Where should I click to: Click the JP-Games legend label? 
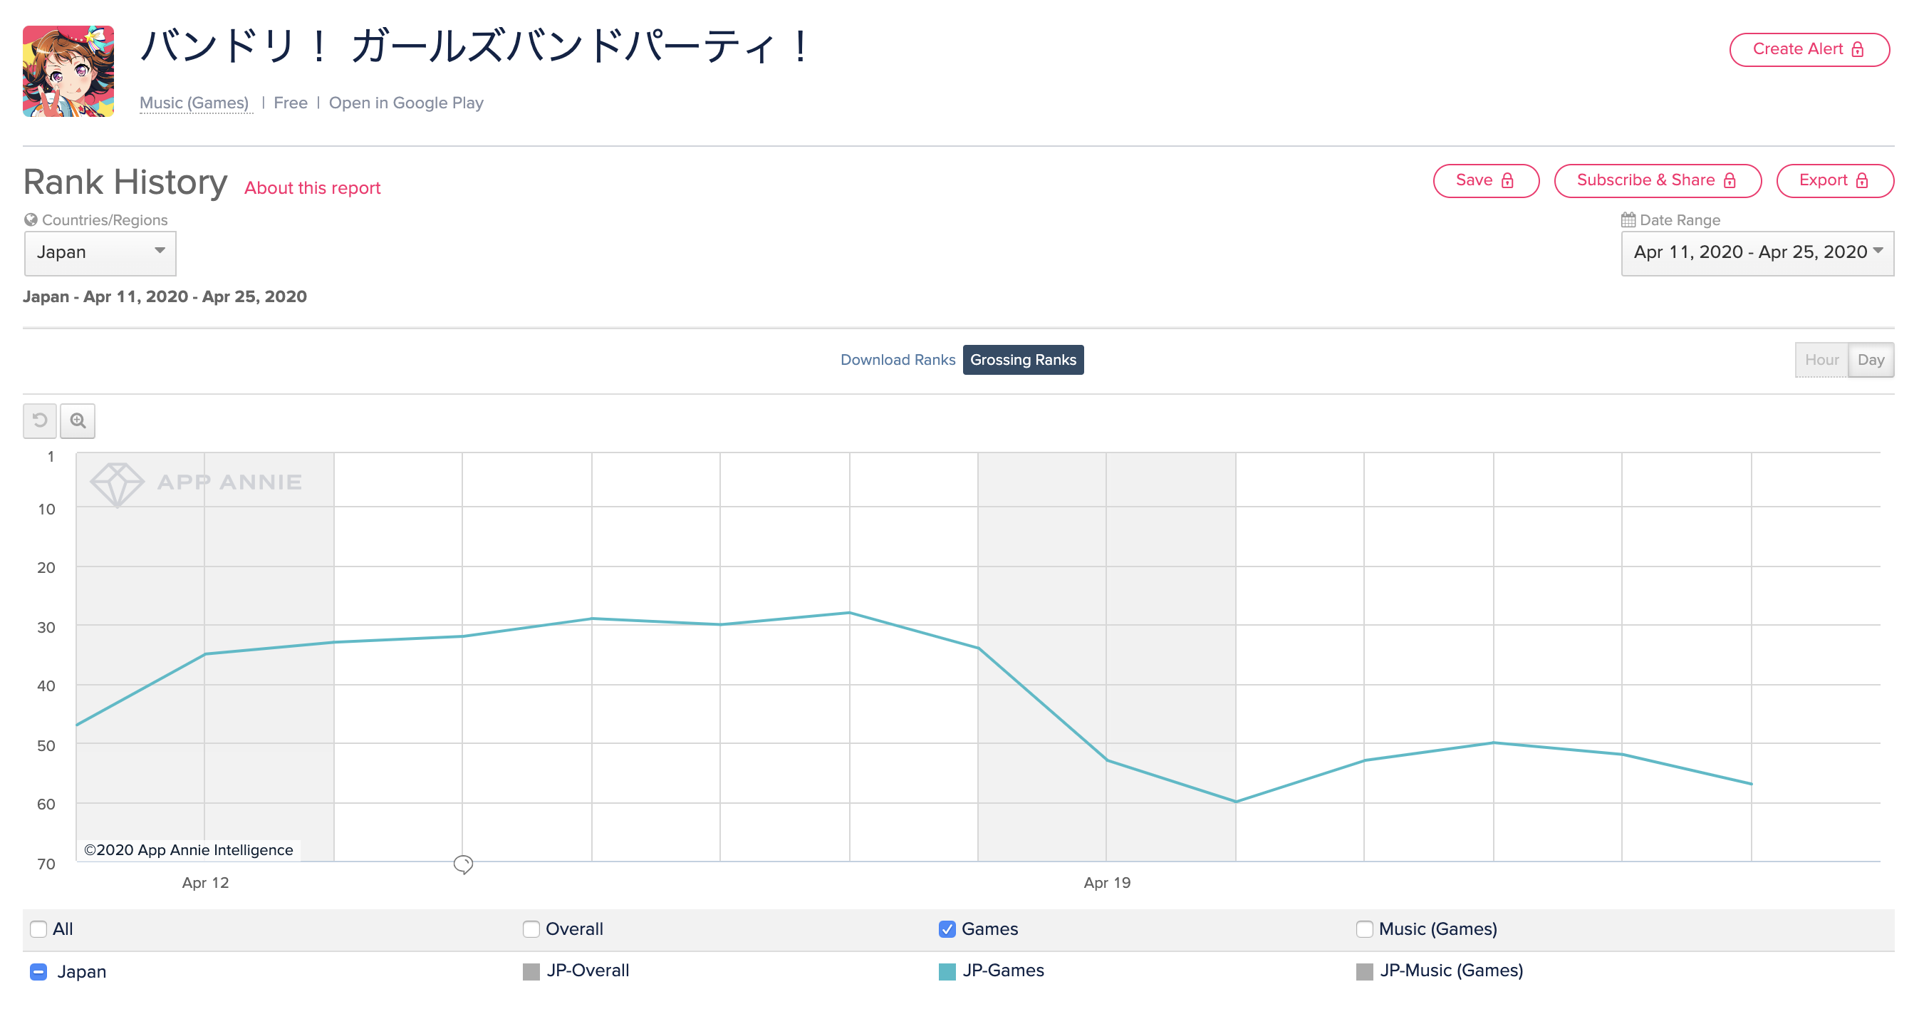pyautogui.click(x=1003, y=971)
